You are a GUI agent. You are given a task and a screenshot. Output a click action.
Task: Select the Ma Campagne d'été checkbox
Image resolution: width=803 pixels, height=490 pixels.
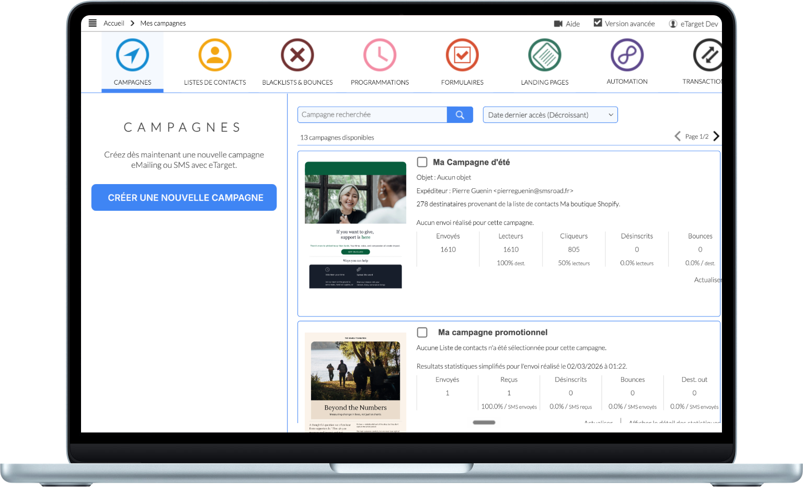pos(422,162)
